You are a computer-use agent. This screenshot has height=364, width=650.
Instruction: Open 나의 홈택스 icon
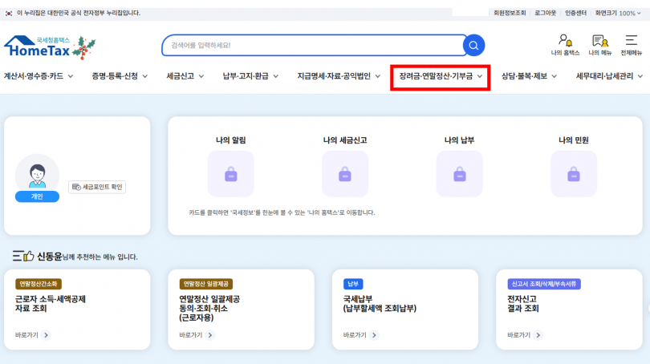[x=566, y=45]
